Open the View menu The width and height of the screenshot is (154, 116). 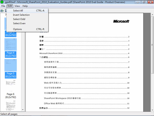click(17, 6)
